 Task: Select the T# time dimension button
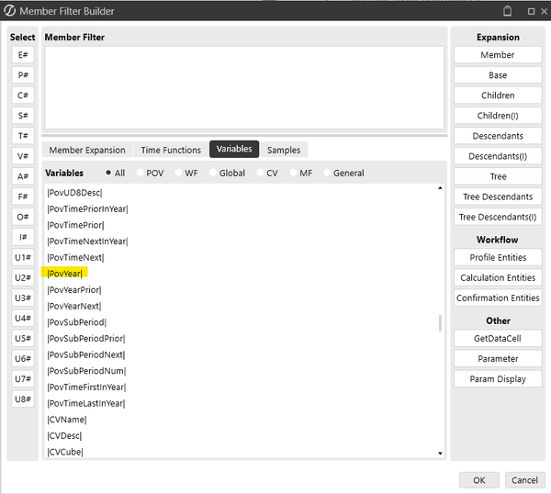click(x=23, y=136)
